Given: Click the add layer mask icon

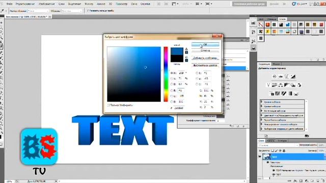Looking at the screenshot, I should point(301,181).
